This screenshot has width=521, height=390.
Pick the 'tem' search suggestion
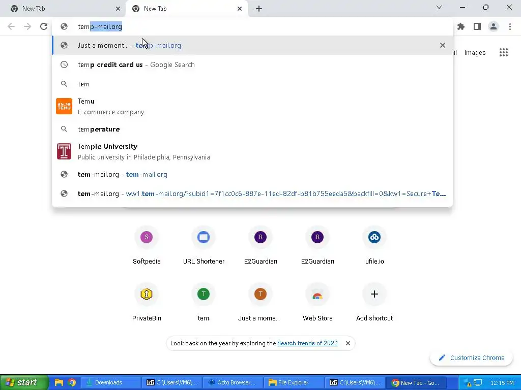(x=252, y=84)
